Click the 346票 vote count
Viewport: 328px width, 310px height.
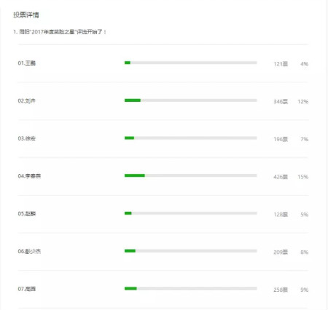click(x=281, y=101)
